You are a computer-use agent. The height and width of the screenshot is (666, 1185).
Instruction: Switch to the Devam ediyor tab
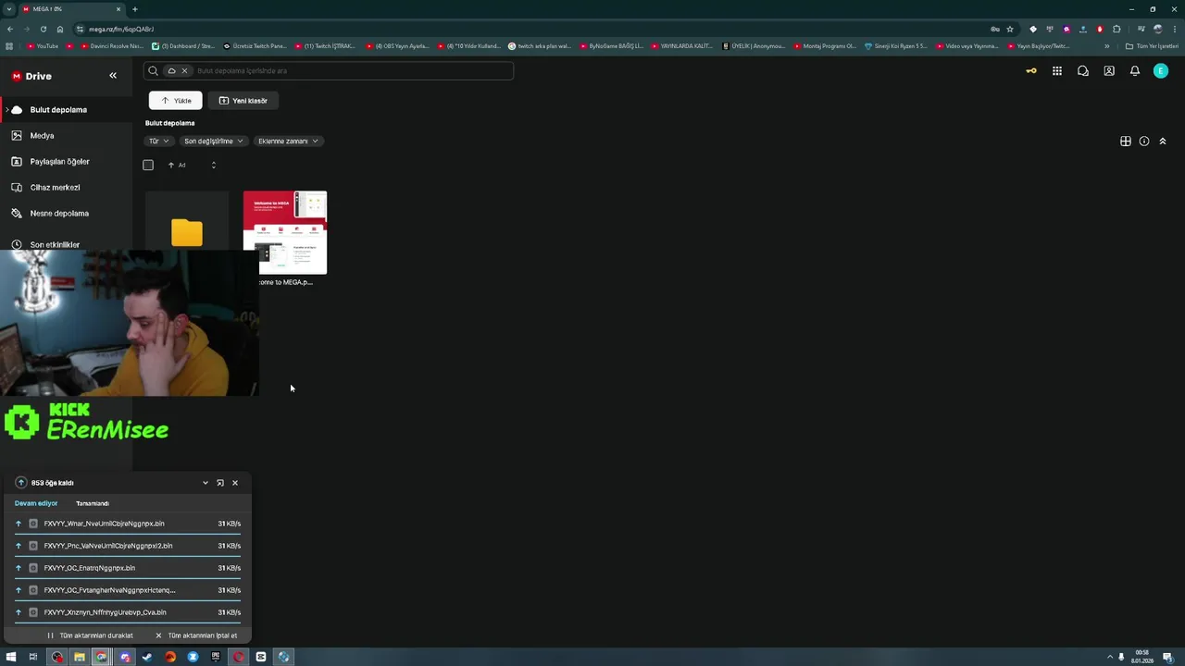click(x=36, y=503)
